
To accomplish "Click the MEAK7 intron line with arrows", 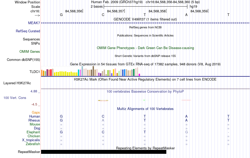I will pos(145,23).
